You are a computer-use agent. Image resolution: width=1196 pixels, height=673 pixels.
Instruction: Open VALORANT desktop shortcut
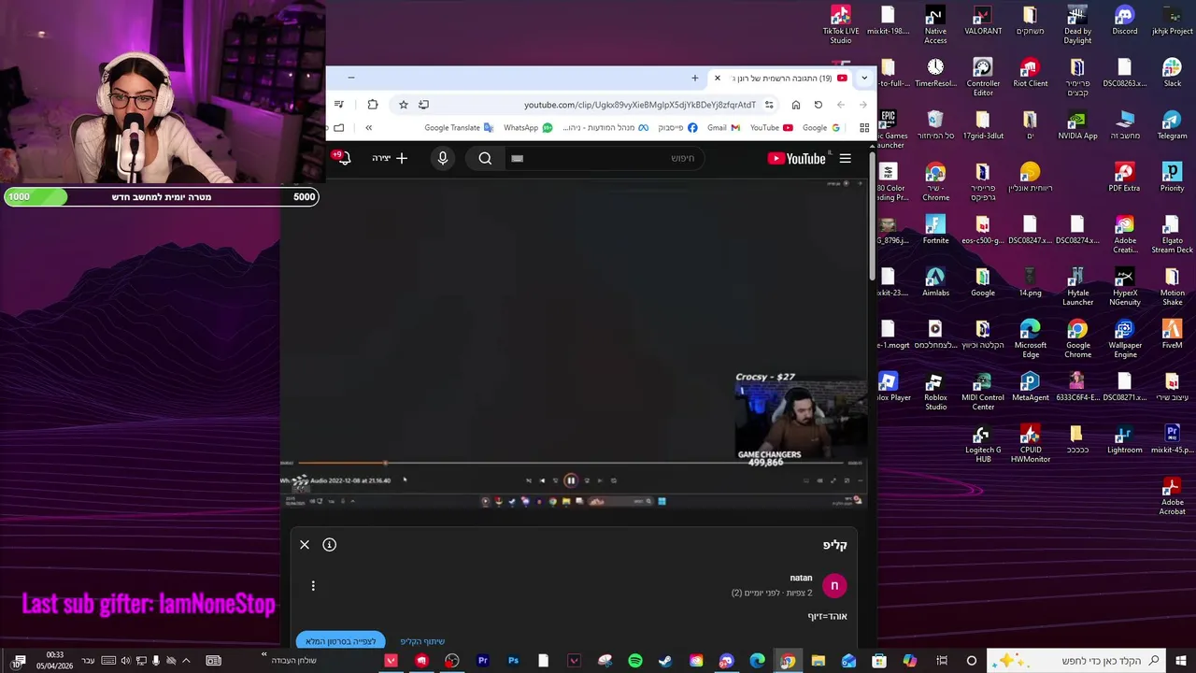(982, 21)
